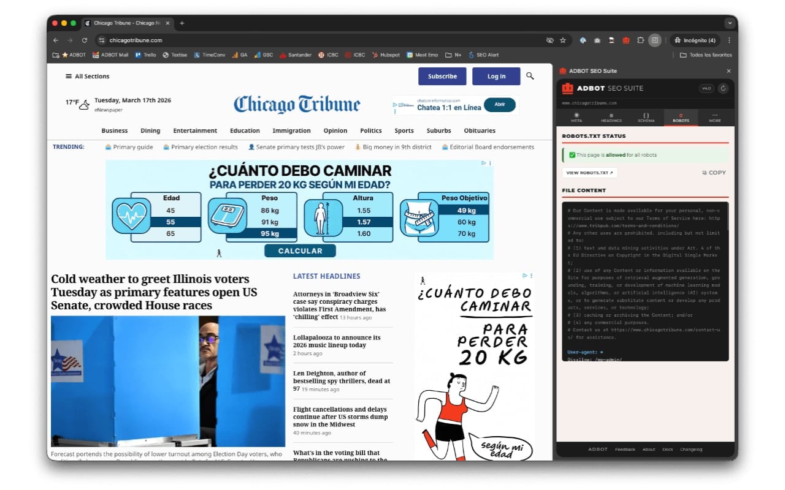785x490 pixels.
Task: Expand the N+ bookmarks folder
Action: click(453, 55)
